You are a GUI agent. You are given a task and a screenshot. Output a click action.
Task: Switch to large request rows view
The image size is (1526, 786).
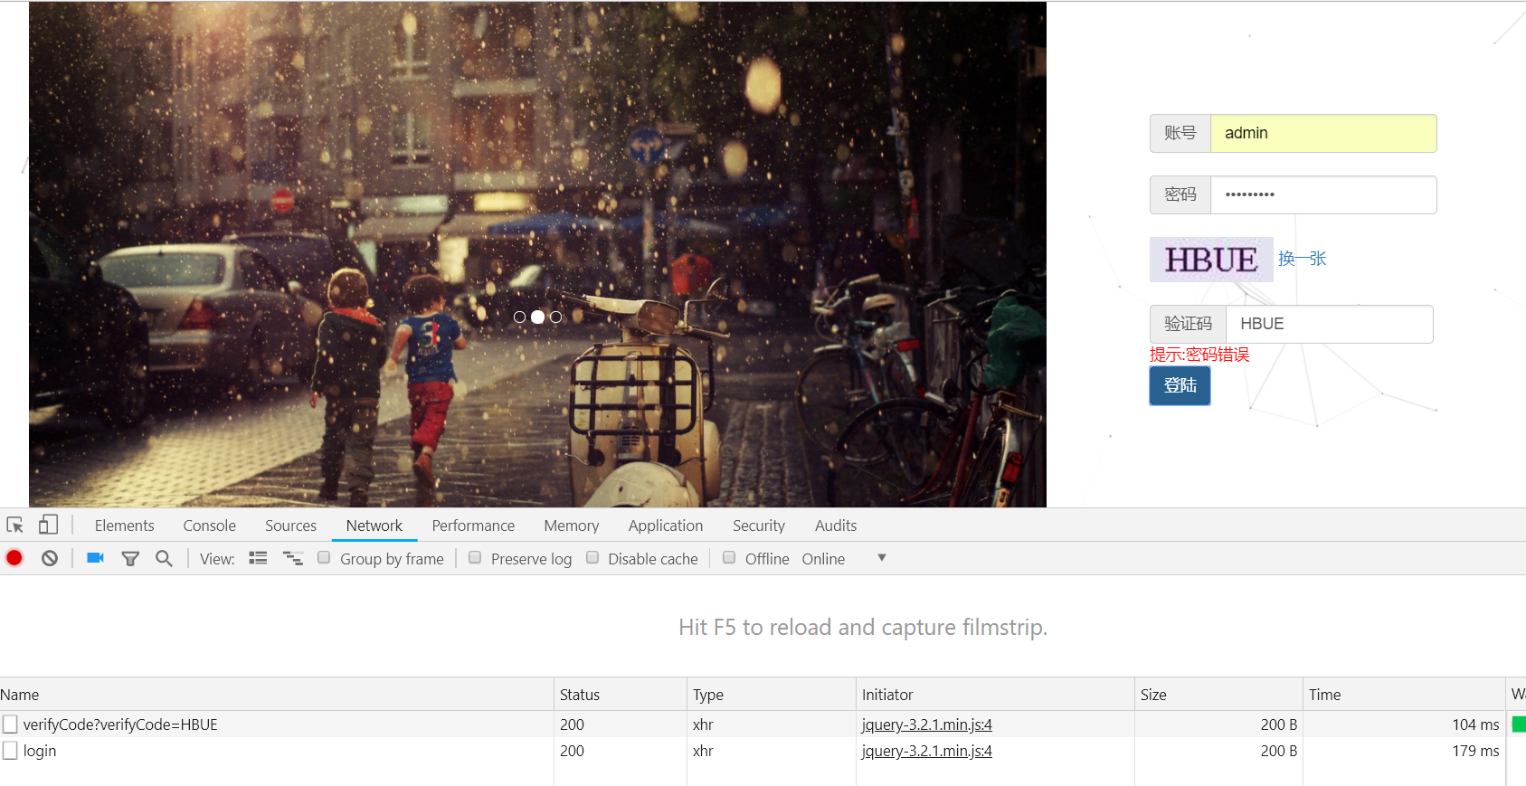(x=258, y=558)
